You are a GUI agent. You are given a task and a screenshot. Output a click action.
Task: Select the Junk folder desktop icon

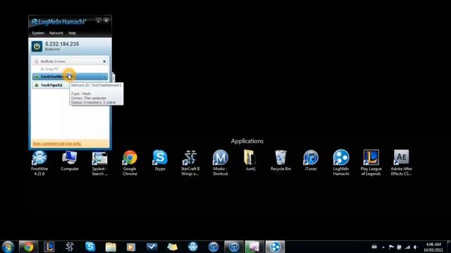(250, 161)
